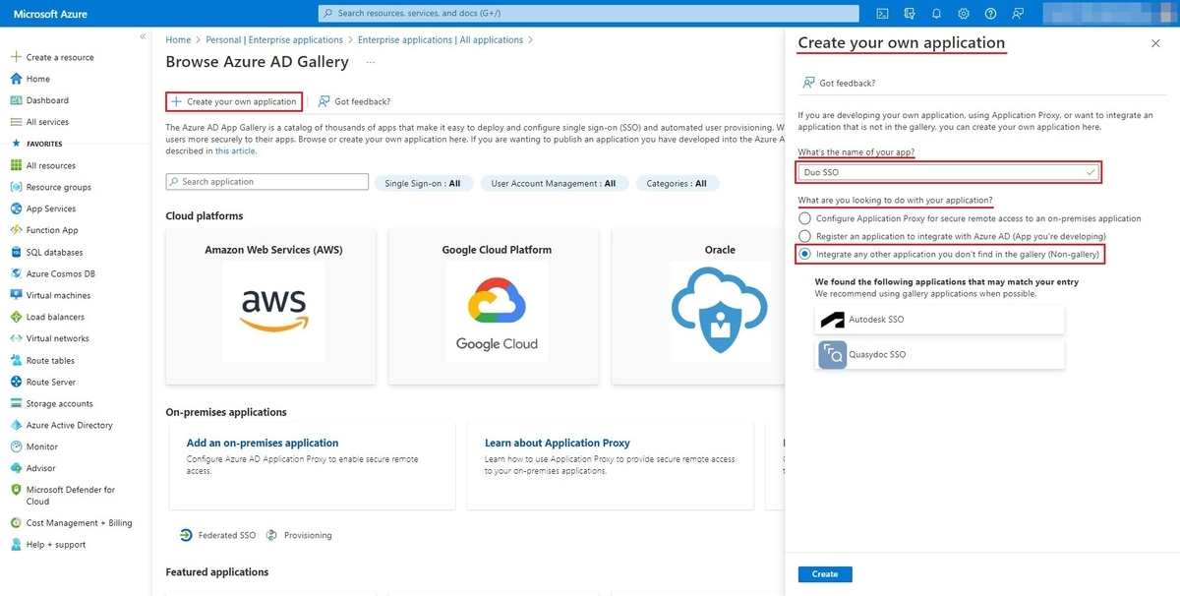Screen dimensions: 1180x596
Task: Click the Route Server icon
Action: click(x=16, y=382)
